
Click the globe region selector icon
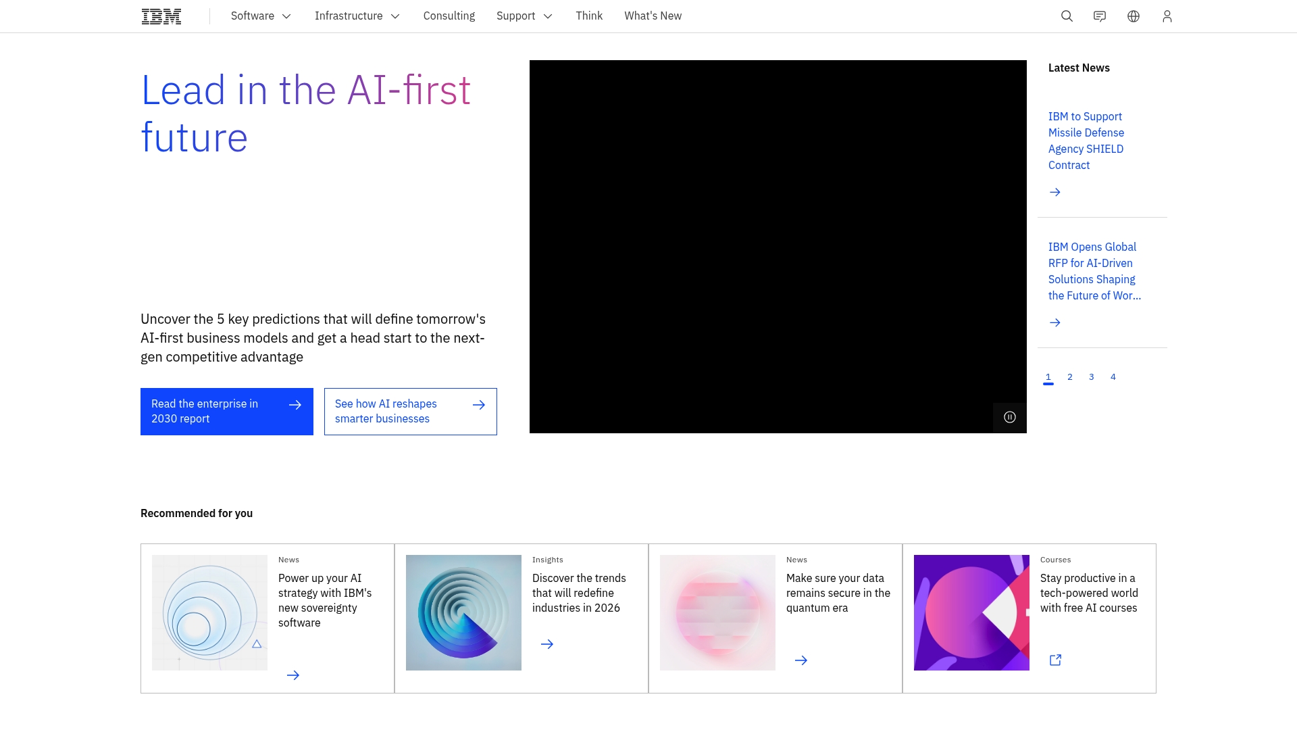1134,16
